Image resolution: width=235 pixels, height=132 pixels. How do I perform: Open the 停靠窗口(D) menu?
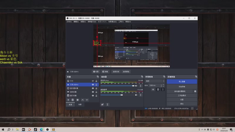click(92, 22)
